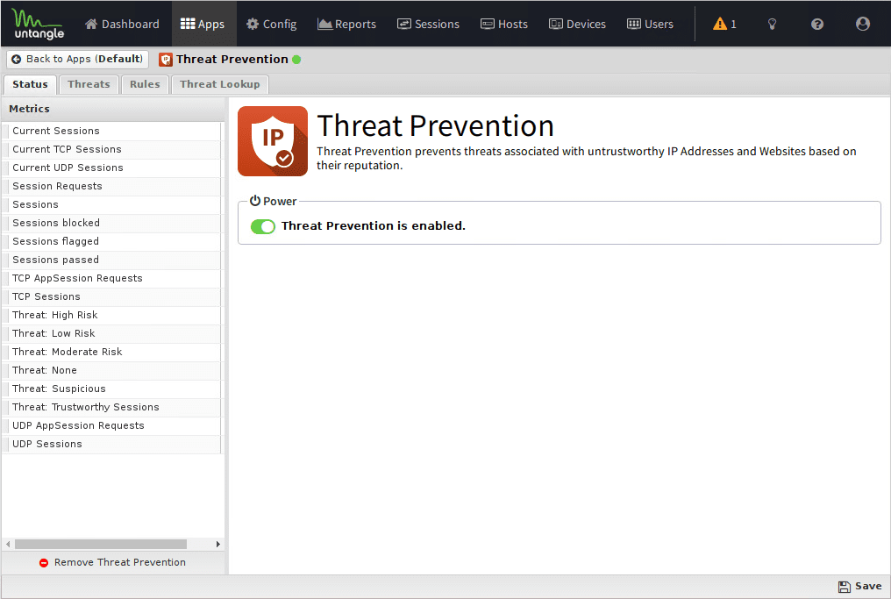Click the Untangle logo
Screen dimensions: 891x599
pos(39,24)
